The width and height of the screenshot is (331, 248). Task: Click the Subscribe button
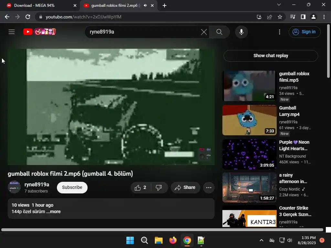point(72,188)
